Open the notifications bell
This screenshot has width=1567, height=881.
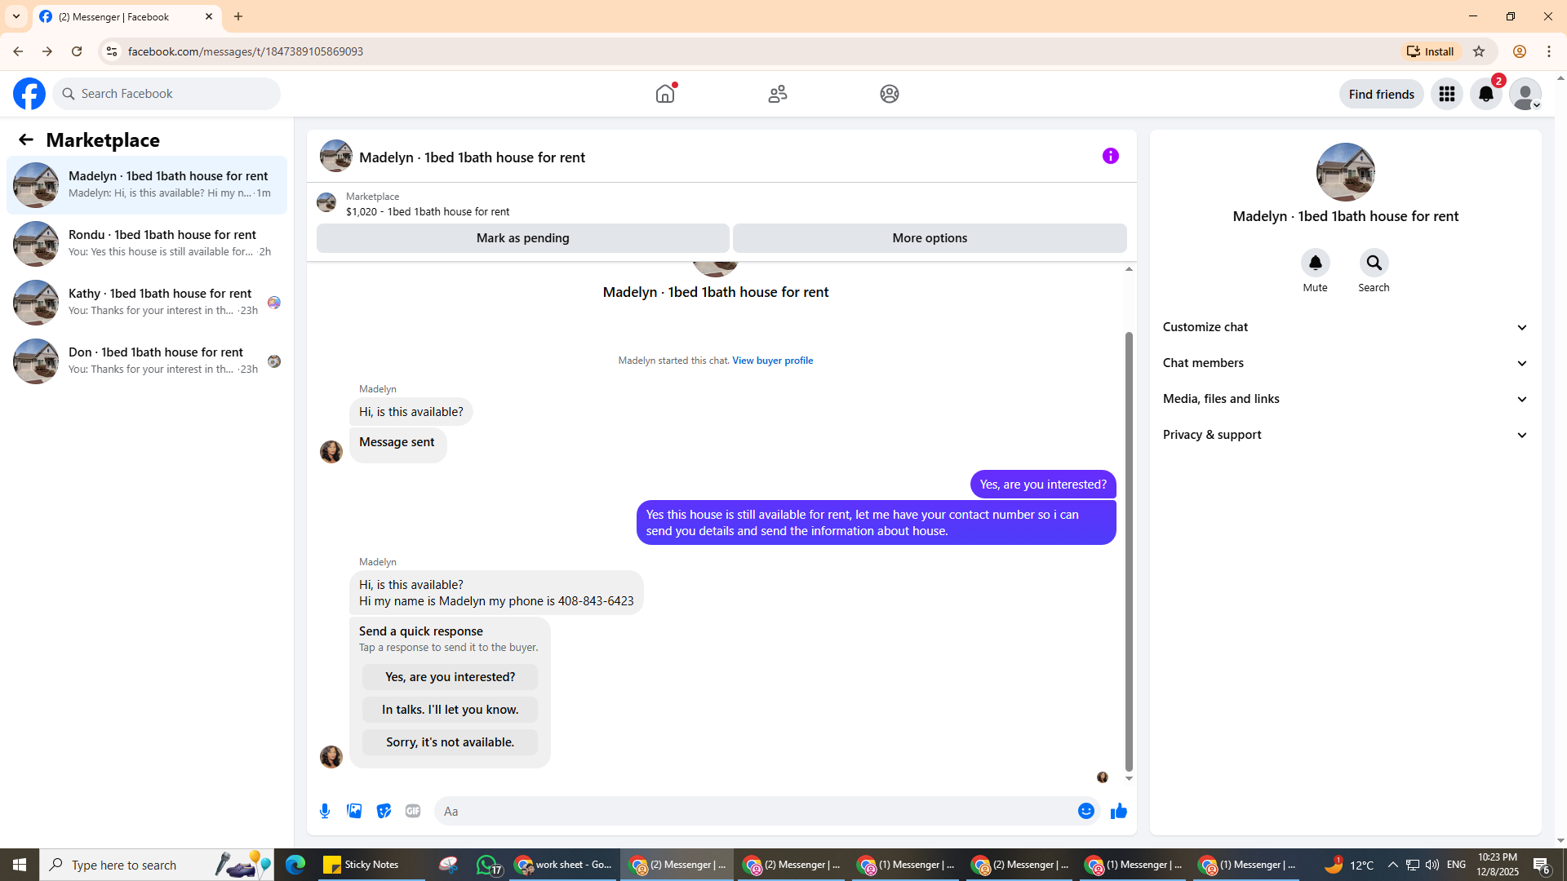point(1486,94)
